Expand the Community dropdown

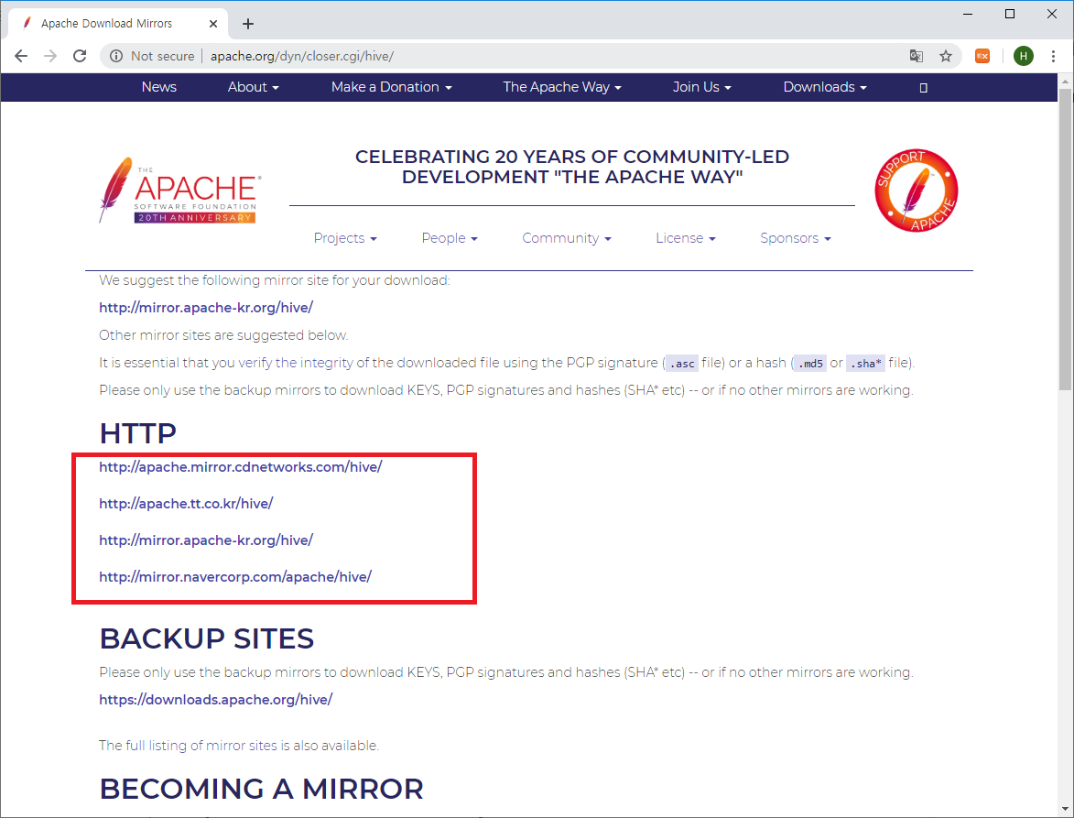pyautogui.click(x=567, y=238)
